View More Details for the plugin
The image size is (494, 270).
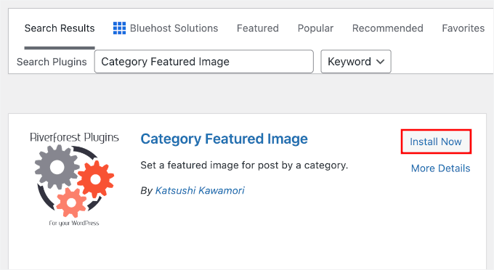coord(440,168)
